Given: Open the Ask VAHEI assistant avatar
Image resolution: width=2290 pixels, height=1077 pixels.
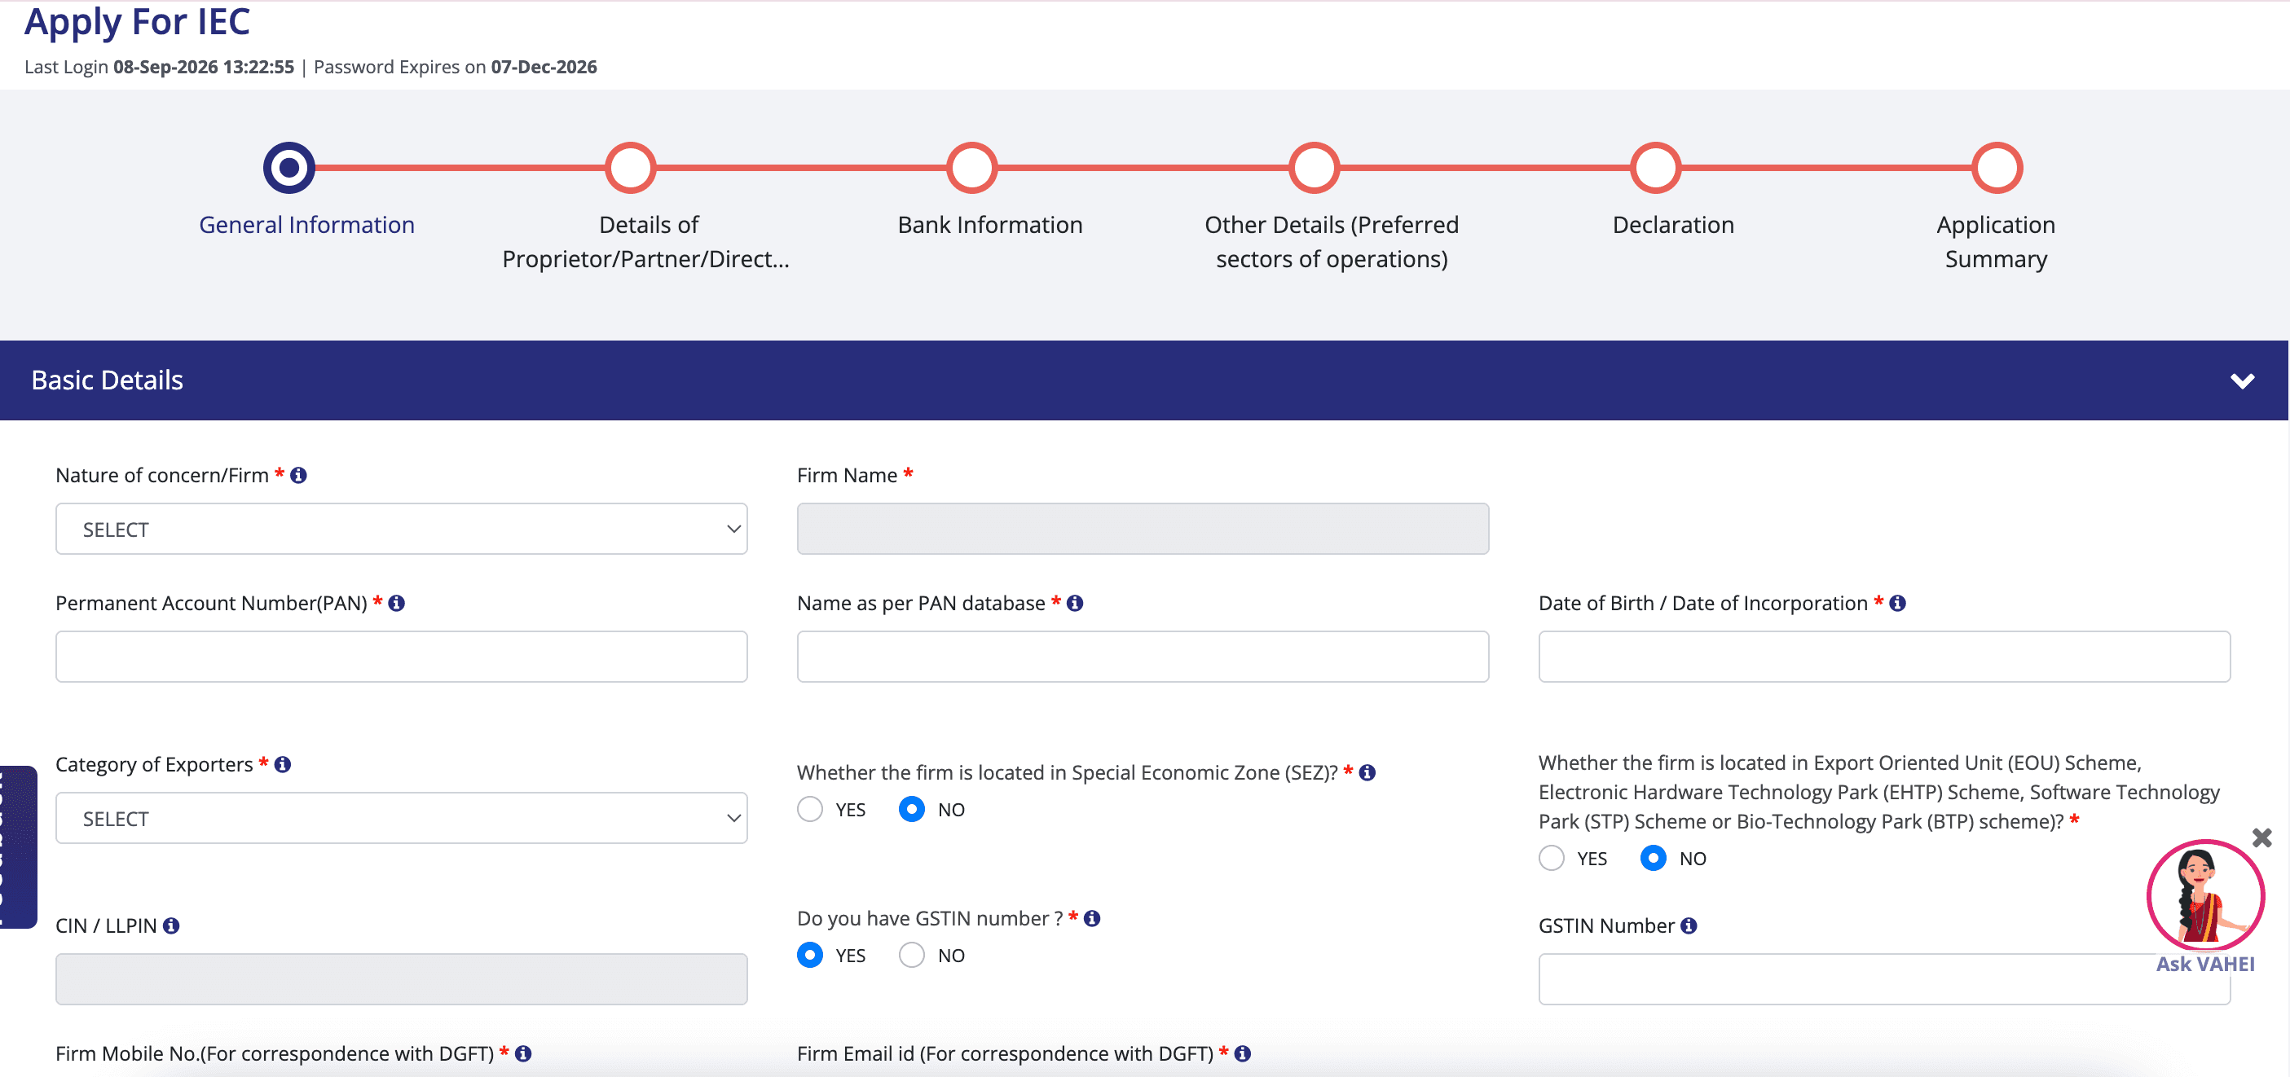Looking at the screenshot, I should click(2204, 895).
